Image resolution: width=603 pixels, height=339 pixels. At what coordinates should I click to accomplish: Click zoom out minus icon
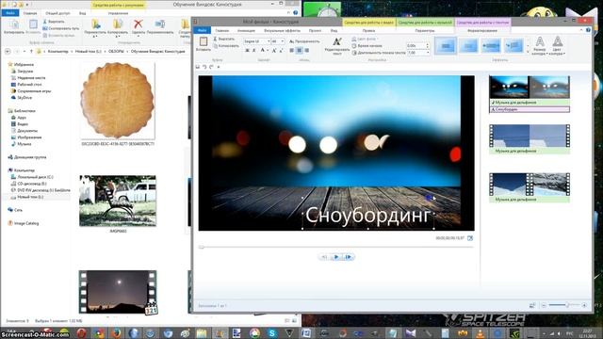pyautogui.click(x=544, y=305)
